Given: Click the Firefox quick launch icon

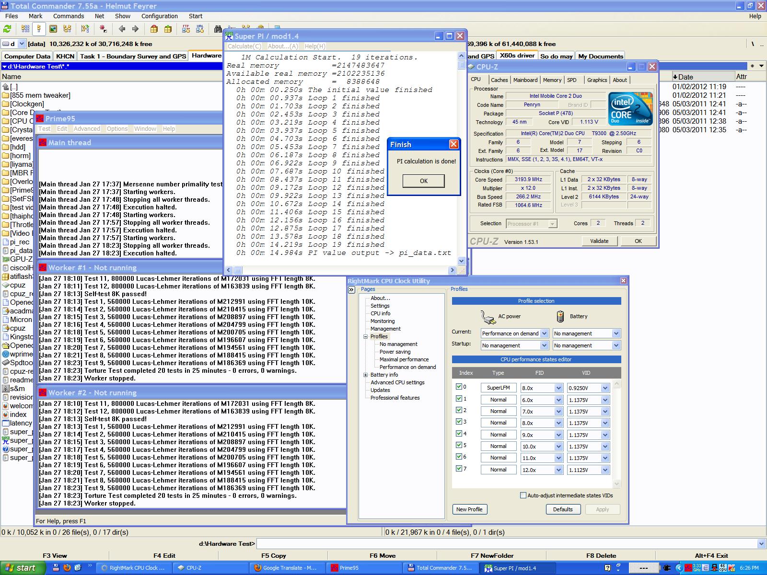Looking at the screenshot, I should click(67, 568).
